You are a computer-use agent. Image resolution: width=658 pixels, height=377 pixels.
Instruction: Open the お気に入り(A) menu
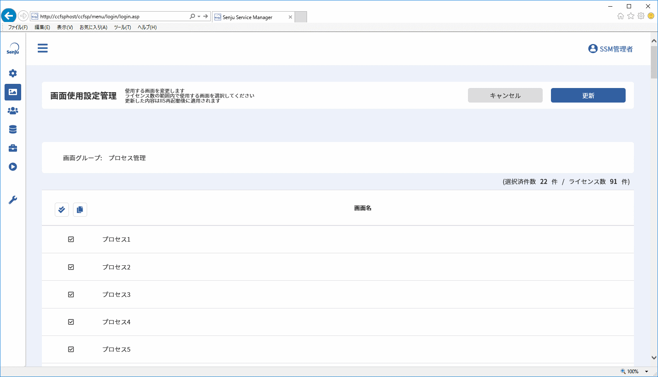[x=93, y=27]
